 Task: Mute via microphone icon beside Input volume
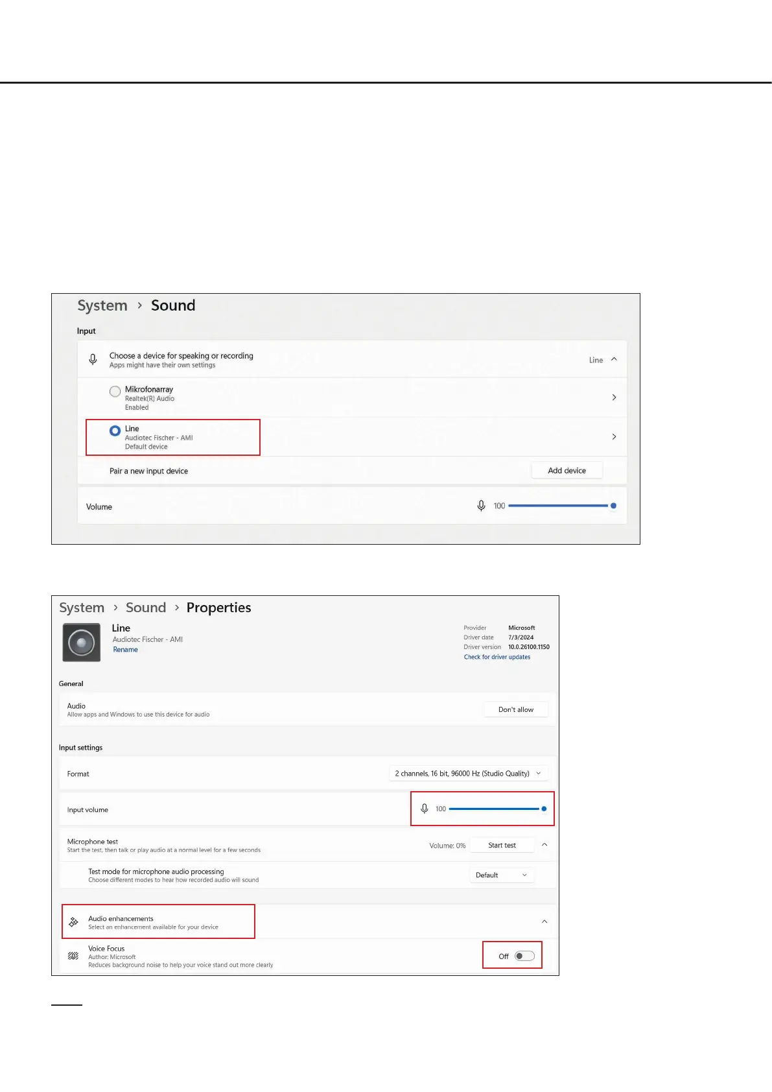point(425,809)
